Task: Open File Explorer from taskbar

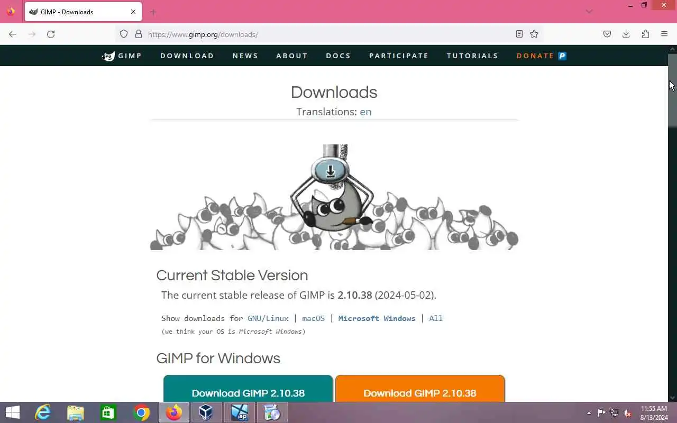Action: 76,412
